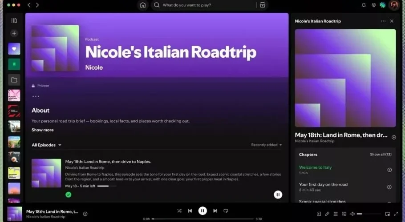Add current episode via side panel plus icon
The width and height of the screenshot is (405, 222).
393,137
